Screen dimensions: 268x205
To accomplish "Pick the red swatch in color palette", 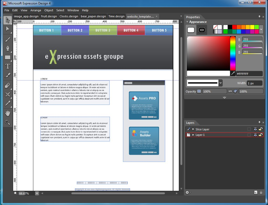I will 234,27.
